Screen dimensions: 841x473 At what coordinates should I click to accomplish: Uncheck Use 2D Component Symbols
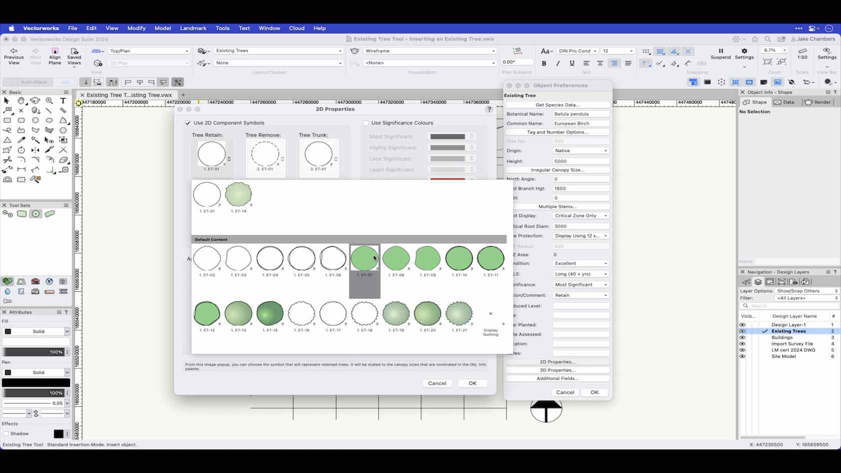click(188, 123)
